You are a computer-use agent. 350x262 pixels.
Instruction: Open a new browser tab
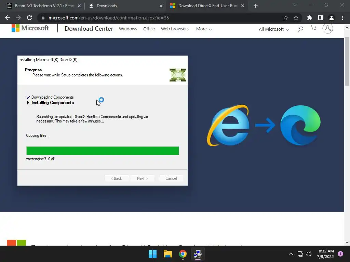point(256,6)
